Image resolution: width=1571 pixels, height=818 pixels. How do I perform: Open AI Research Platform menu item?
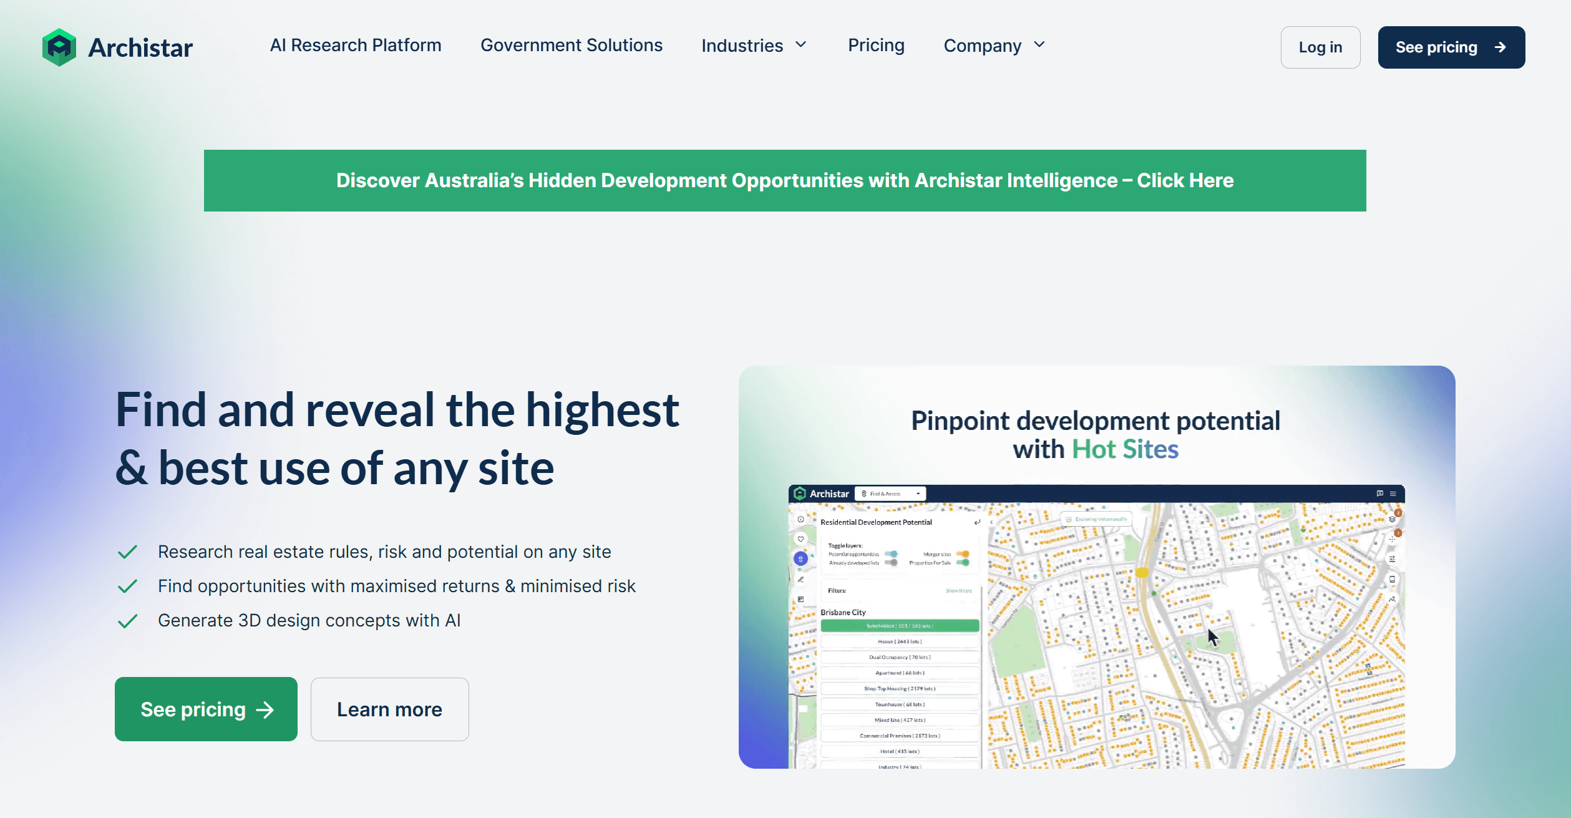pos(356,46)
